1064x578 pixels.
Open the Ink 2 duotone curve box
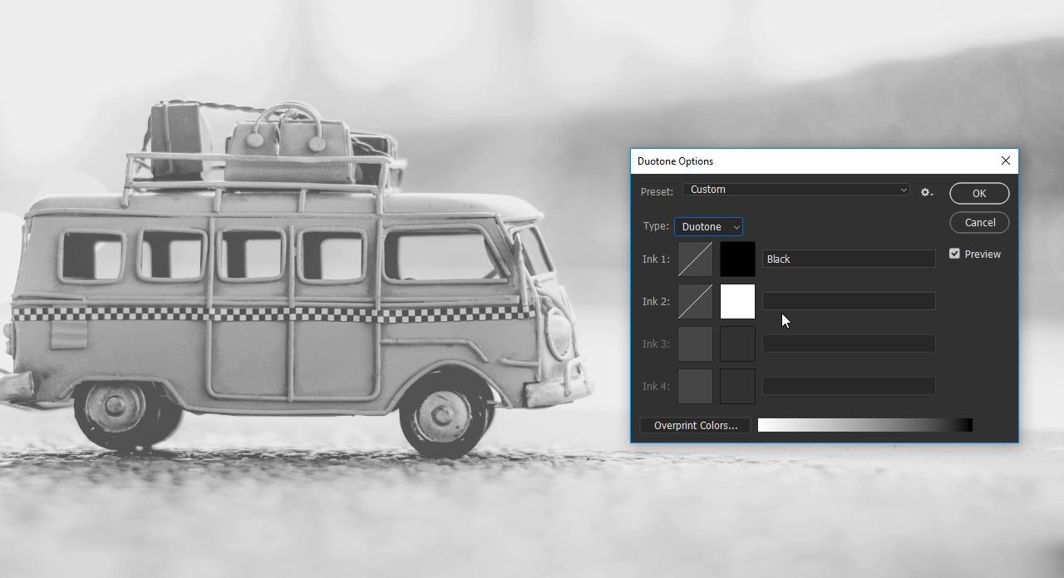[x=695, y=302]
